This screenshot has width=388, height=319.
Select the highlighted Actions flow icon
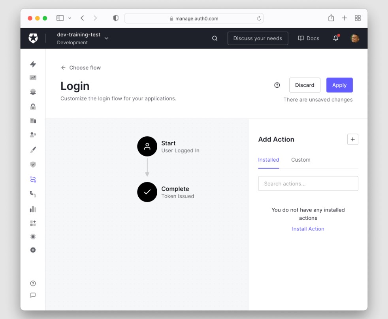[33, 179]
